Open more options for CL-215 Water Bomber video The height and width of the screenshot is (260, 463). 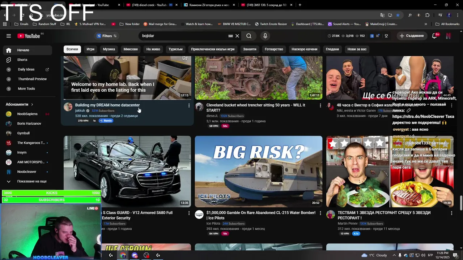[x=320, y=213]
